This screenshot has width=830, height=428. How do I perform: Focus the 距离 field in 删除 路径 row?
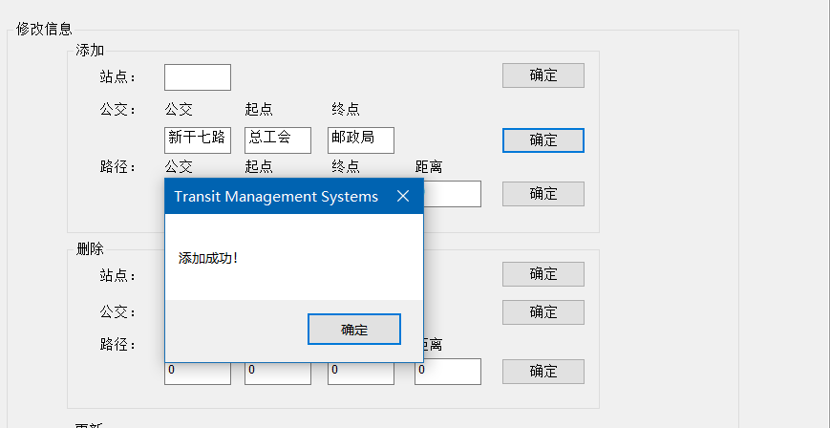click(x=448, y=372)
